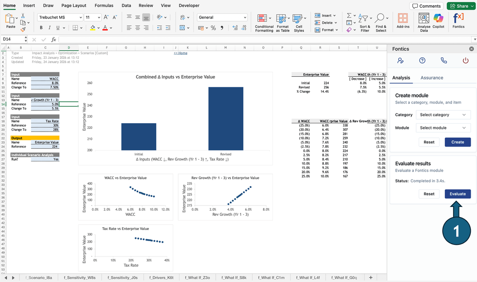Image resolution: width=477 pixels, height=282 pixels.
Task: Open the Formulas ribbon tab
Action: (x=104, y=6)
